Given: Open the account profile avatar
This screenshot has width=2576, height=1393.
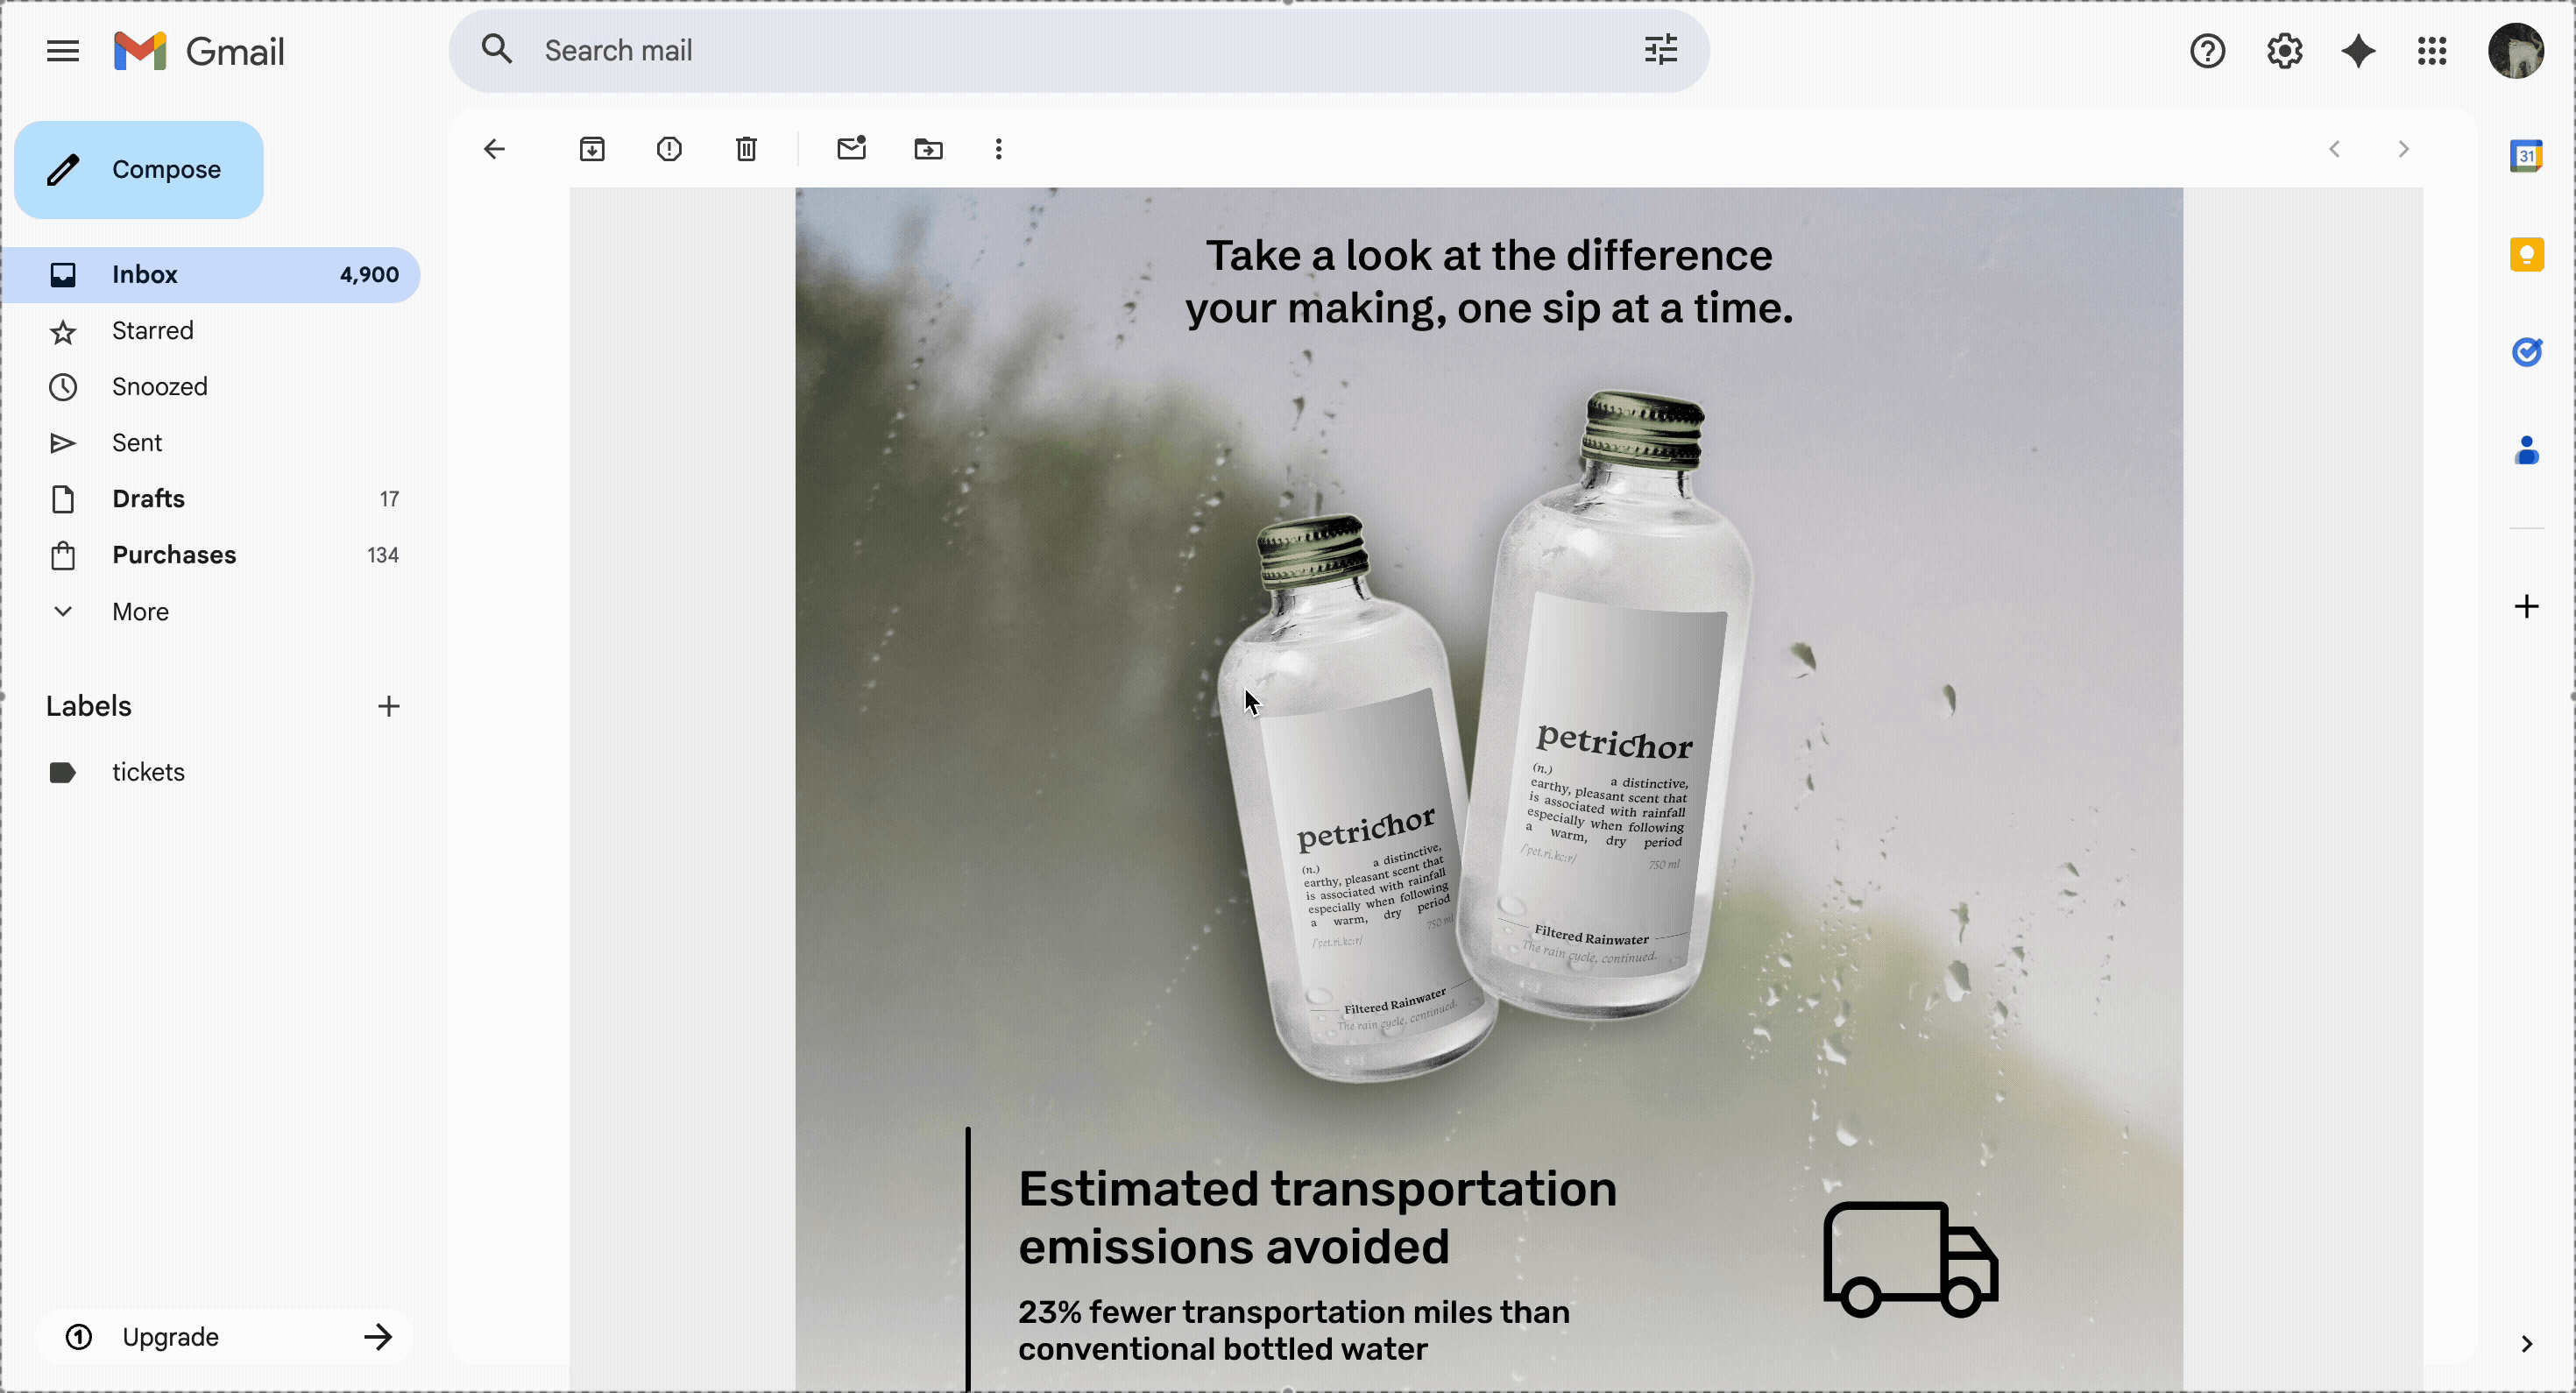Looking at the screenshot, I should click(x=2516, y=51).
